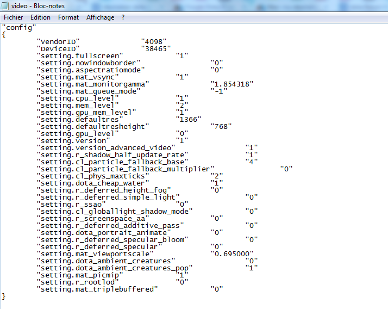The width and height of the screenshot is (388, 309).
Task: Click the value "-1" of mat_queue_mode
Action: tap(219, 91)
